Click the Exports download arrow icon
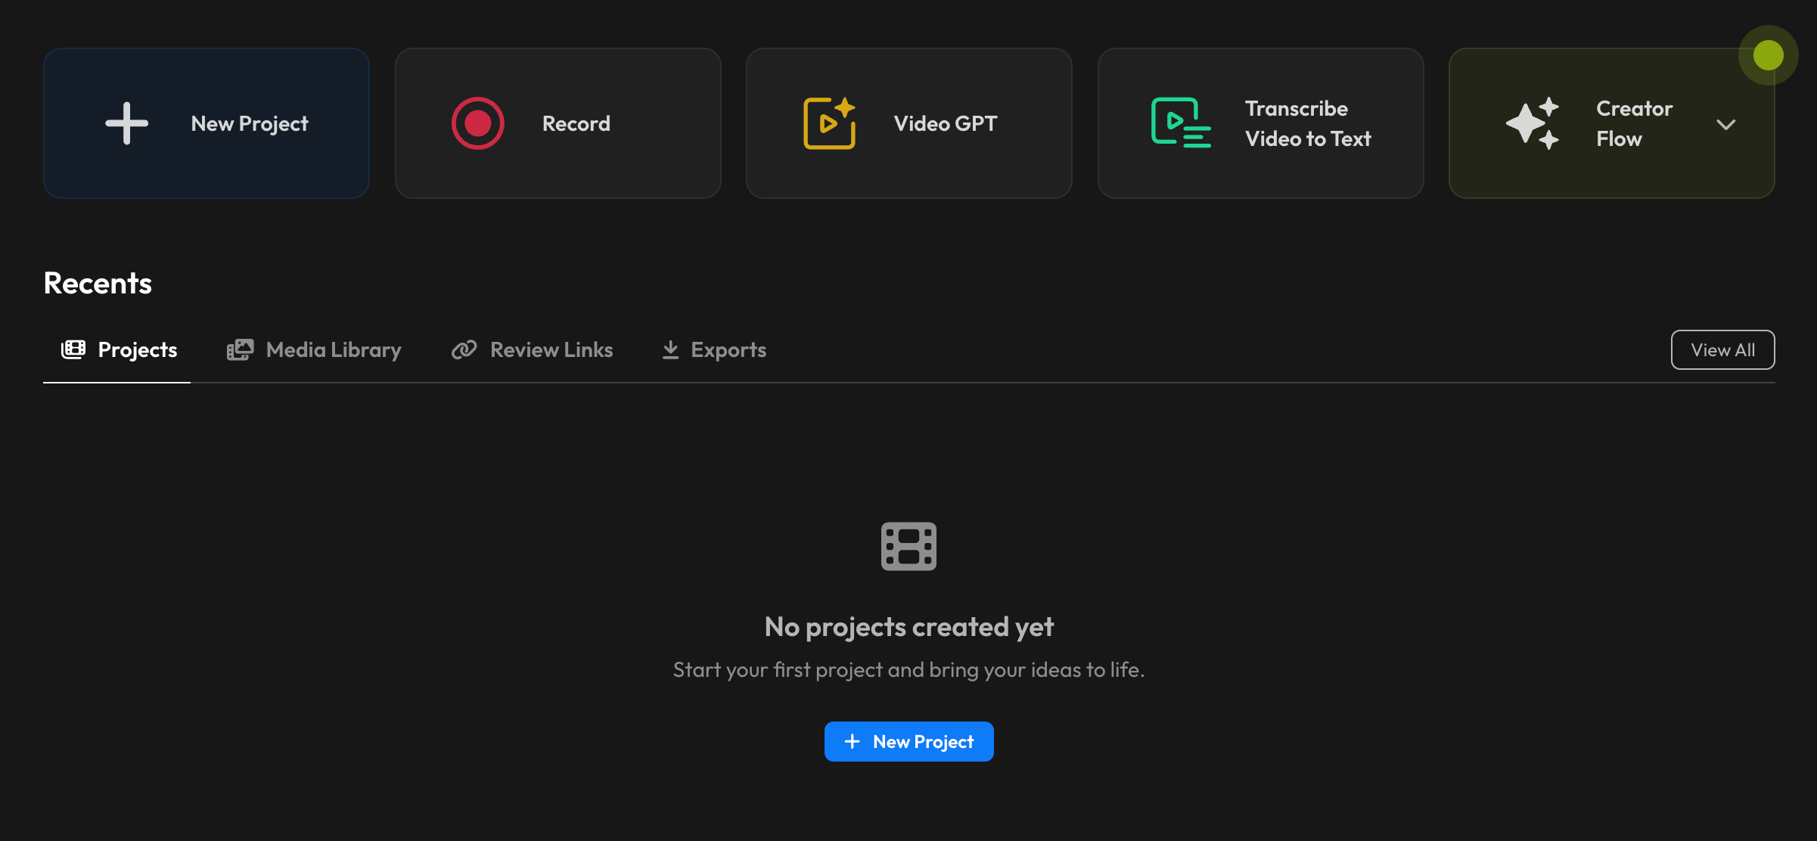The width and height of the screenshot is (1817, 841). tap(670, 349)
